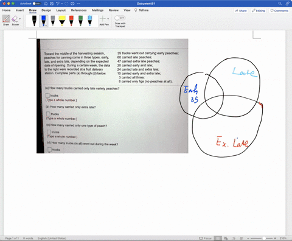The image size is (292, 241).
Task: Click the zoom out minus button
Action: coord(248,238)
